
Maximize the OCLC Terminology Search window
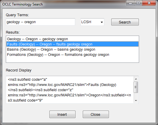coord(138,3)
